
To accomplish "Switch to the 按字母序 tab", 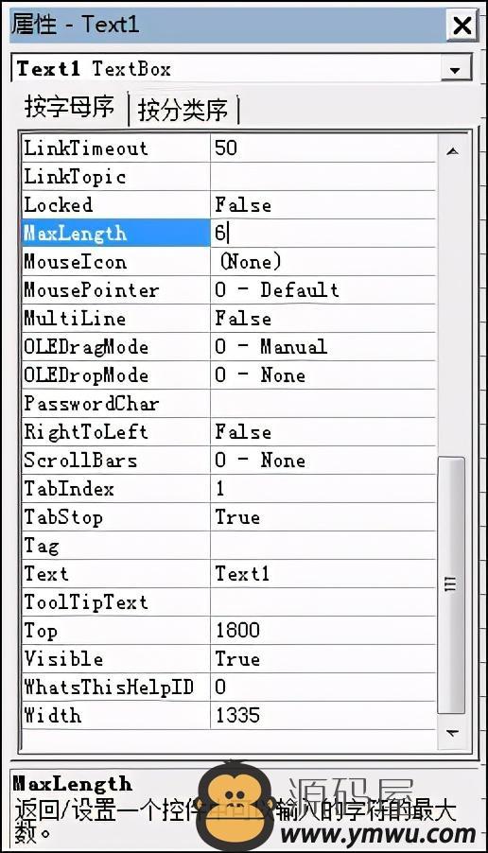I will coord(69,108).
